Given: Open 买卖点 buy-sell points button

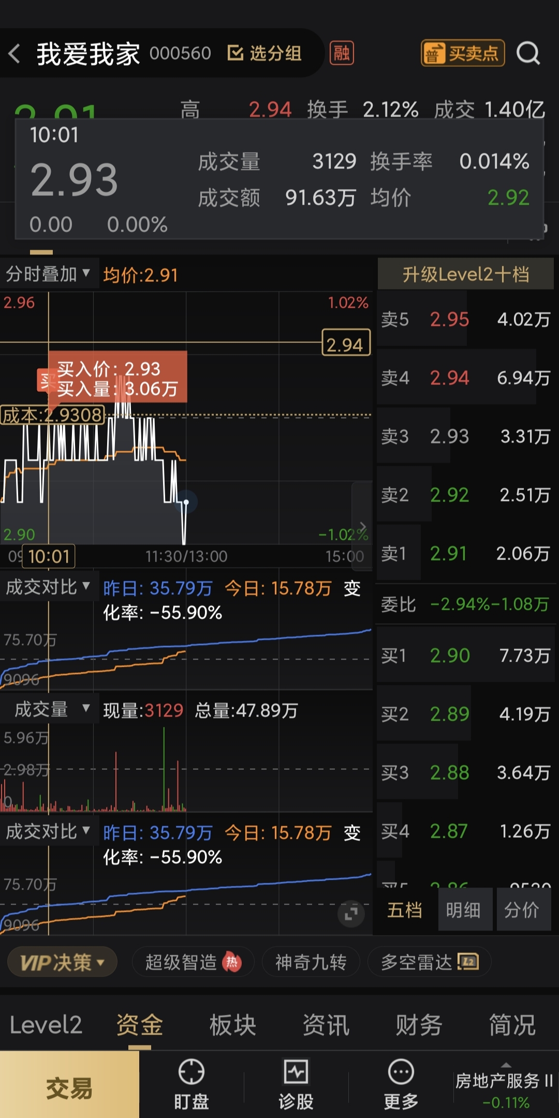Looking at the screenshot, I should (x=463, y=53).
